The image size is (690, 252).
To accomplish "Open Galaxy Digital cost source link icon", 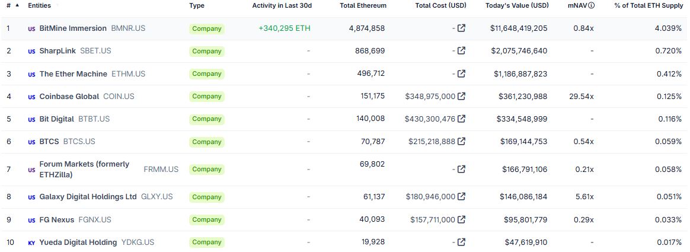I will tap(461, 196).
